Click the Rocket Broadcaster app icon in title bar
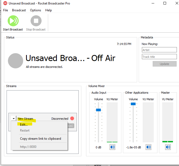 [x=5, y=3]
